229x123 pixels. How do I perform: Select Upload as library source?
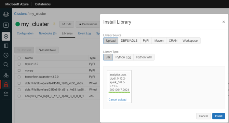[111, 41]
